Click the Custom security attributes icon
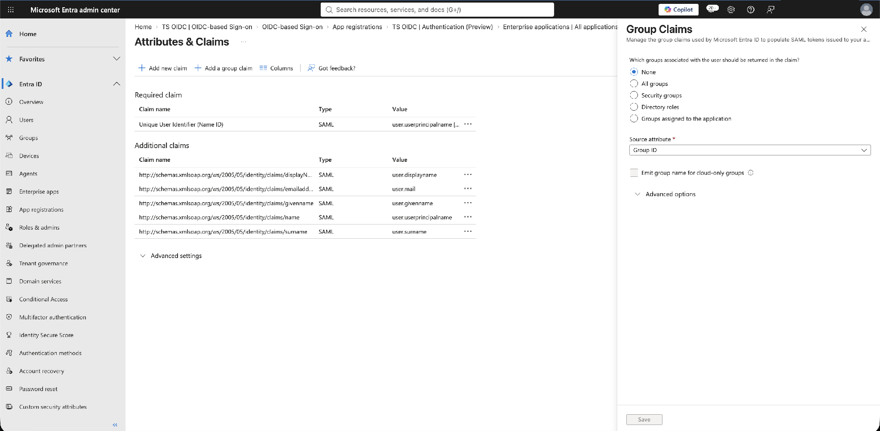 (9, 407)
